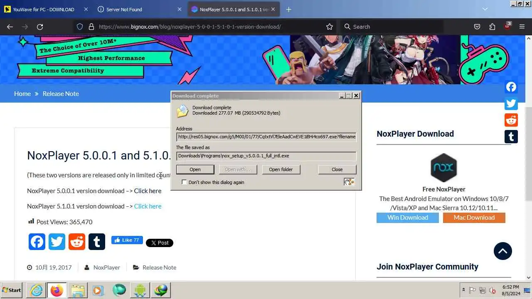Viewport: 532px width, 299px height.
Task: Close the Server Not Found tab
Action: [x=179, y=9]
